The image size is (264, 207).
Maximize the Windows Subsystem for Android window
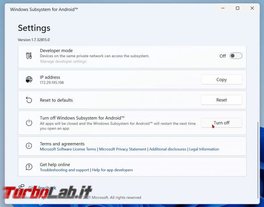238,8
